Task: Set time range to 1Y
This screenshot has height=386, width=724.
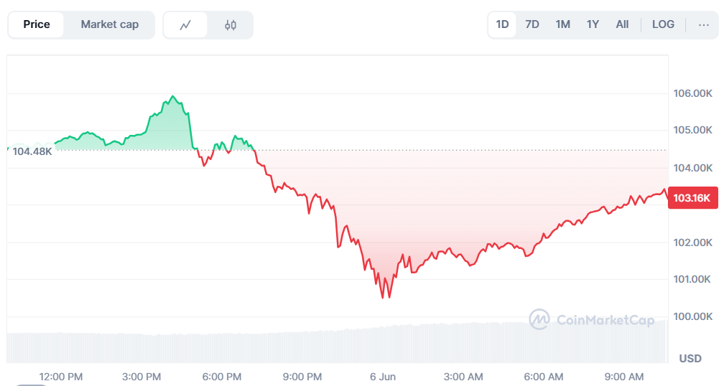Action: tap(593, 24)
